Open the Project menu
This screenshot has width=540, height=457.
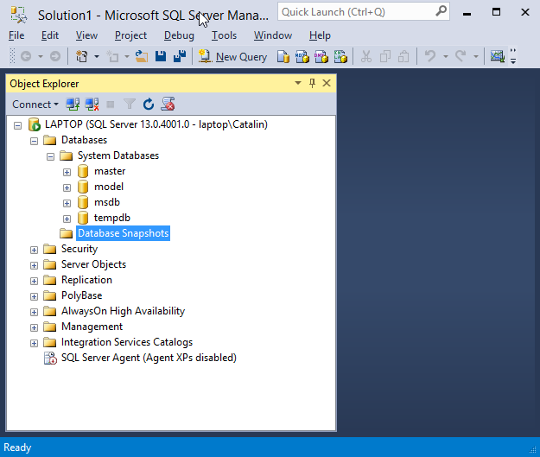(x=130, y=35)
